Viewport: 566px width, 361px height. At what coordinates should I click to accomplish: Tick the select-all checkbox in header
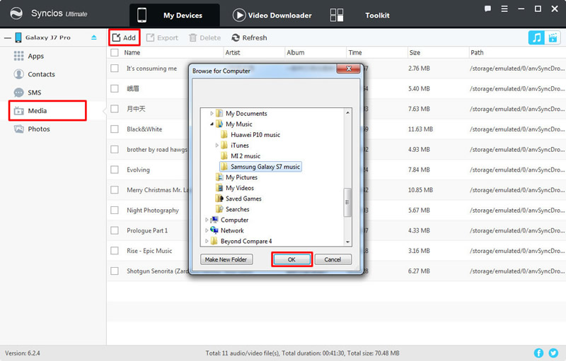click(x=115, y=52)
